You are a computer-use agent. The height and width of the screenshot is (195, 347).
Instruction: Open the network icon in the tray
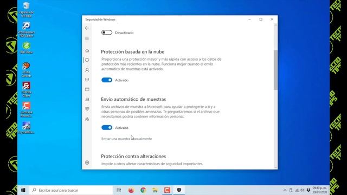[x=297, y=190]
